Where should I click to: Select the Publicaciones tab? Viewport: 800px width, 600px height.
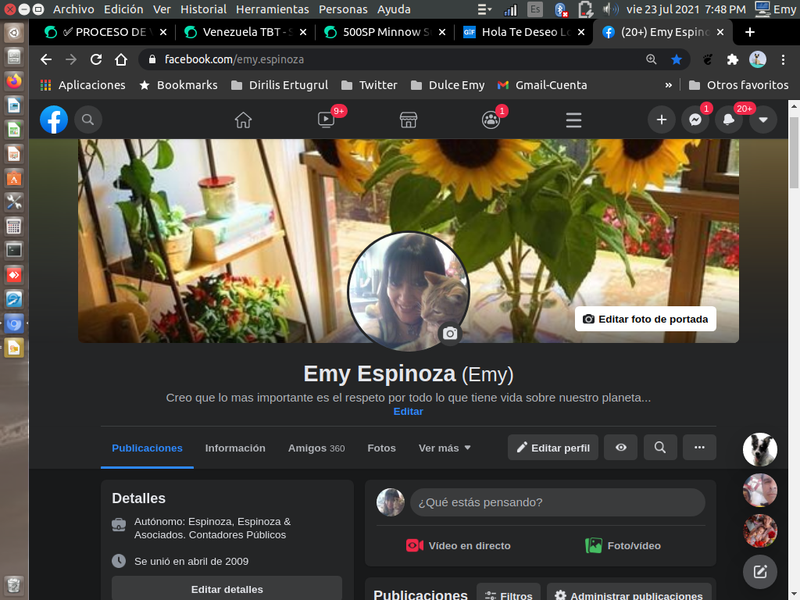tap(147, 448)
